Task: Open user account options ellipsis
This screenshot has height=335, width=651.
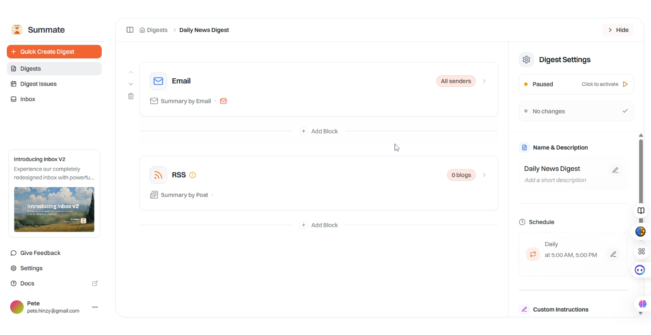Action: click(95, 307)
